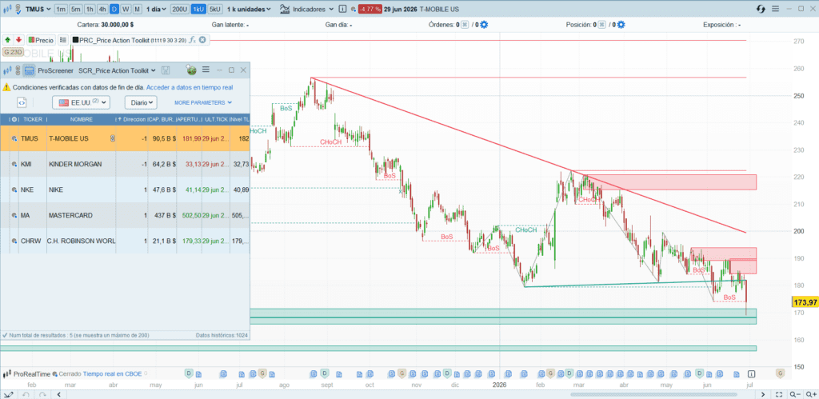Click the drawing pencil tool icon in the bottom-left corner
This screenshot has width=819, height=399.
click(x=9, y=394)
